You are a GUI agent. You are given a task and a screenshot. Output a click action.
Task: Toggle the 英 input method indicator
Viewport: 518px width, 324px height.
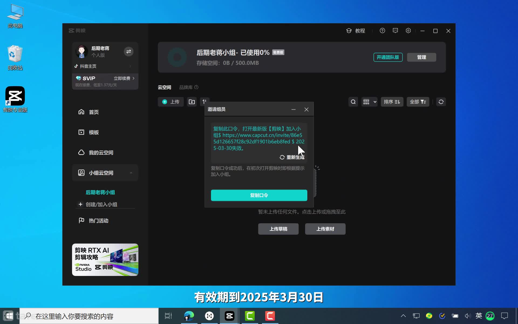pos(479,316)
